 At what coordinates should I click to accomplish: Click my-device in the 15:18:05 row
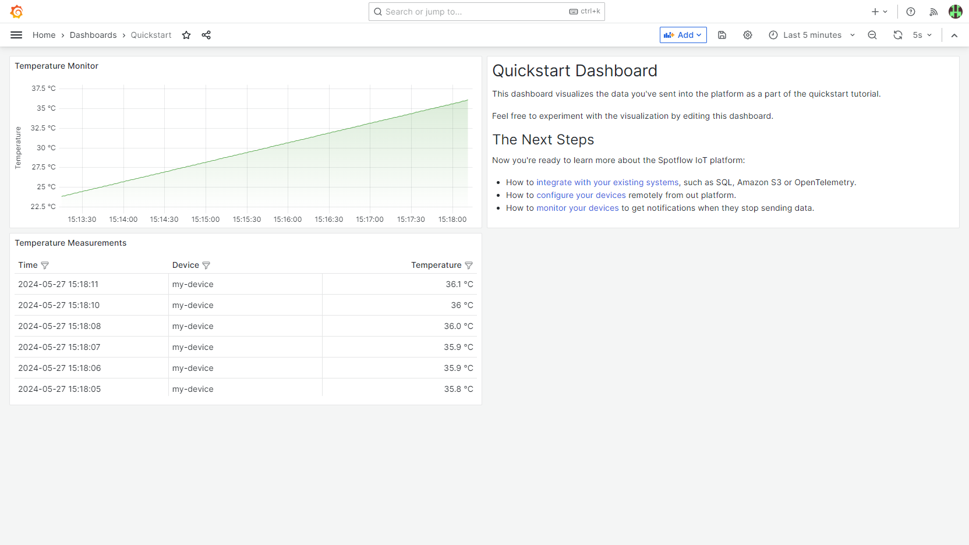193,389
